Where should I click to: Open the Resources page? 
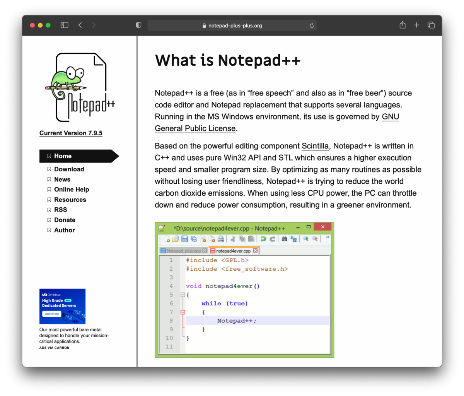(70, 200)
